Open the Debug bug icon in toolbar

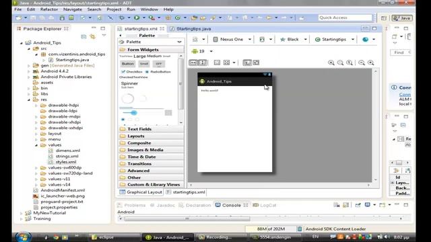tap(122, 17)
